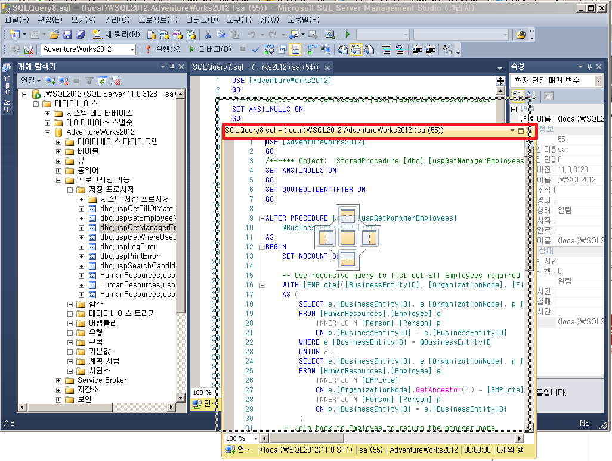Screen dimensions: 612x461
Task: Click the Find in Files binoculars icon
Action: (x=521, y=35)
